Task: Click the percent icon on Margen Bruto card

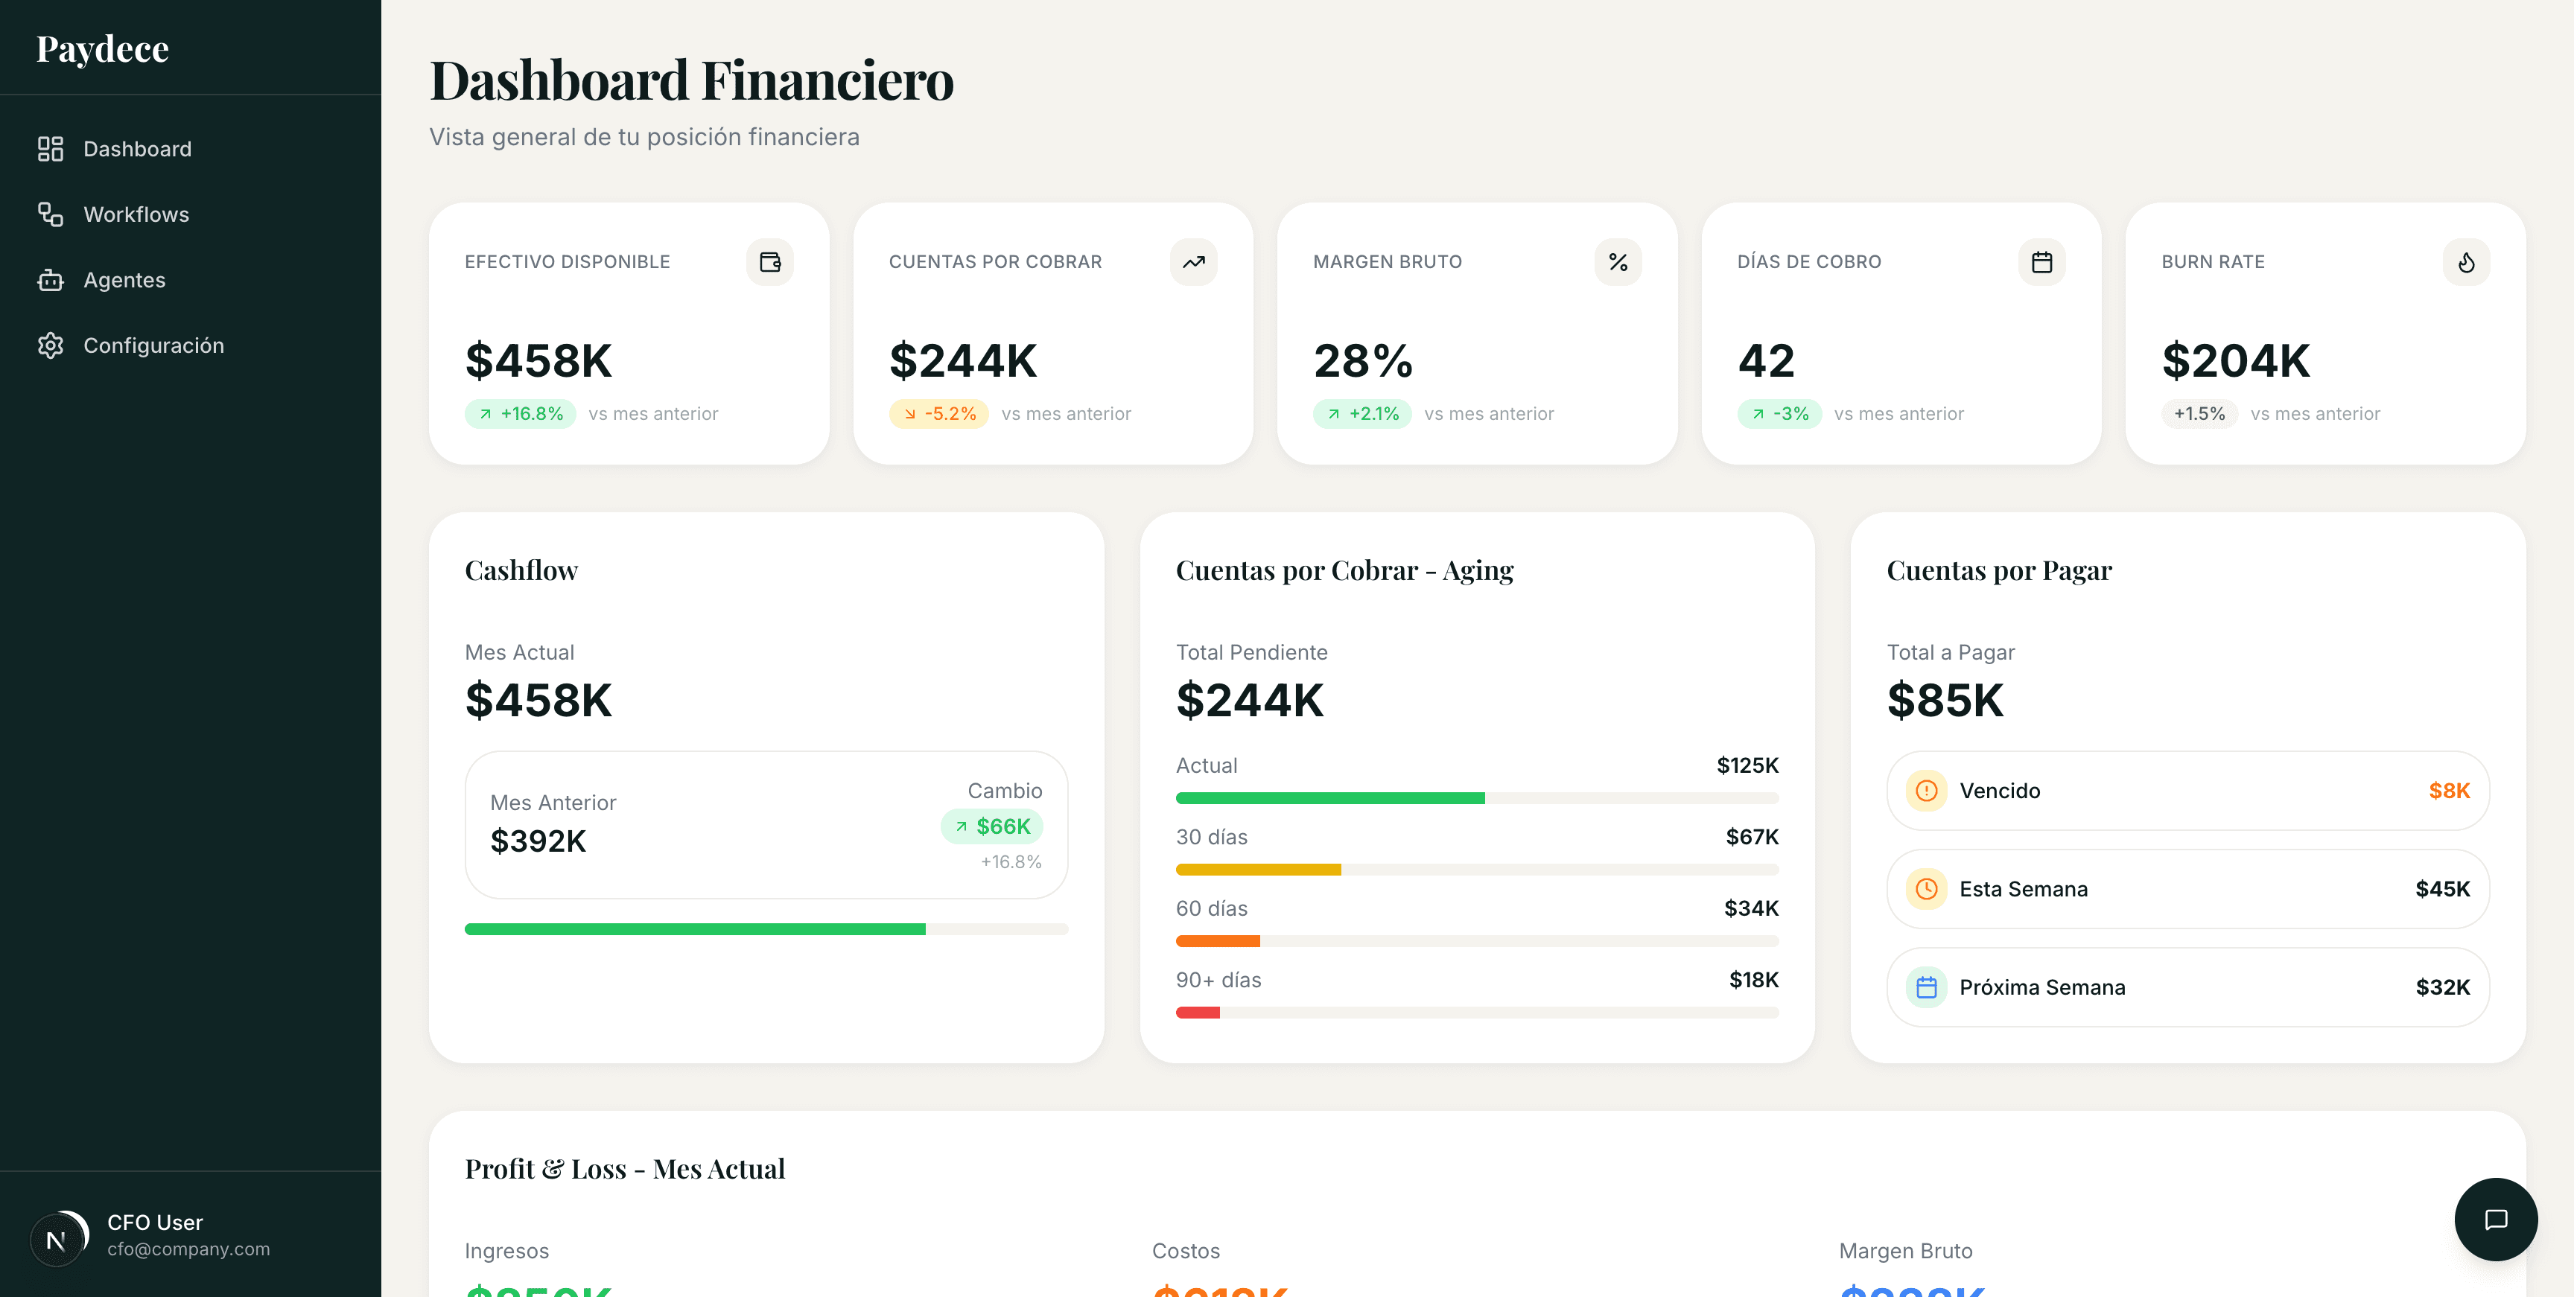Action: click(1617, 262)
